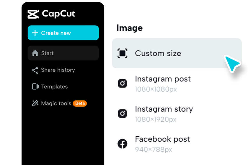Click the Instagram icon beside Instagram post
The image size is (248, 165).
[123, 83]
